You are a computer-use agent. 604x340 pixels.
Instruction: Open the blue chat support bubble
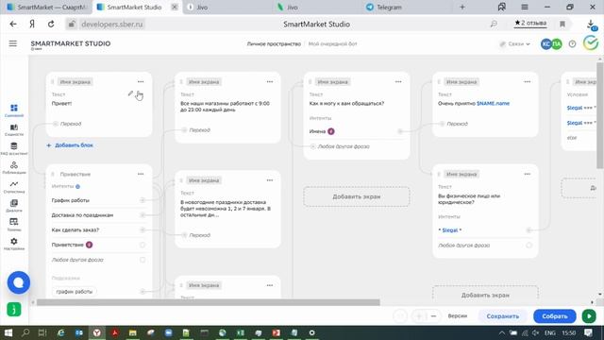[19, 282]
